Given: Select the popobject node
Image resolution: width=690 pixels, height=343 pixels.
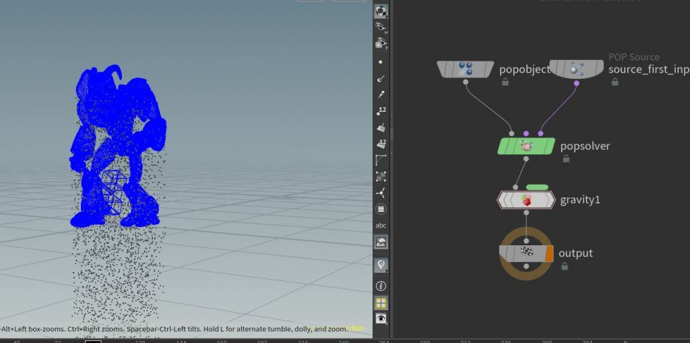Looking at the screenshot, I should [466, 69].
